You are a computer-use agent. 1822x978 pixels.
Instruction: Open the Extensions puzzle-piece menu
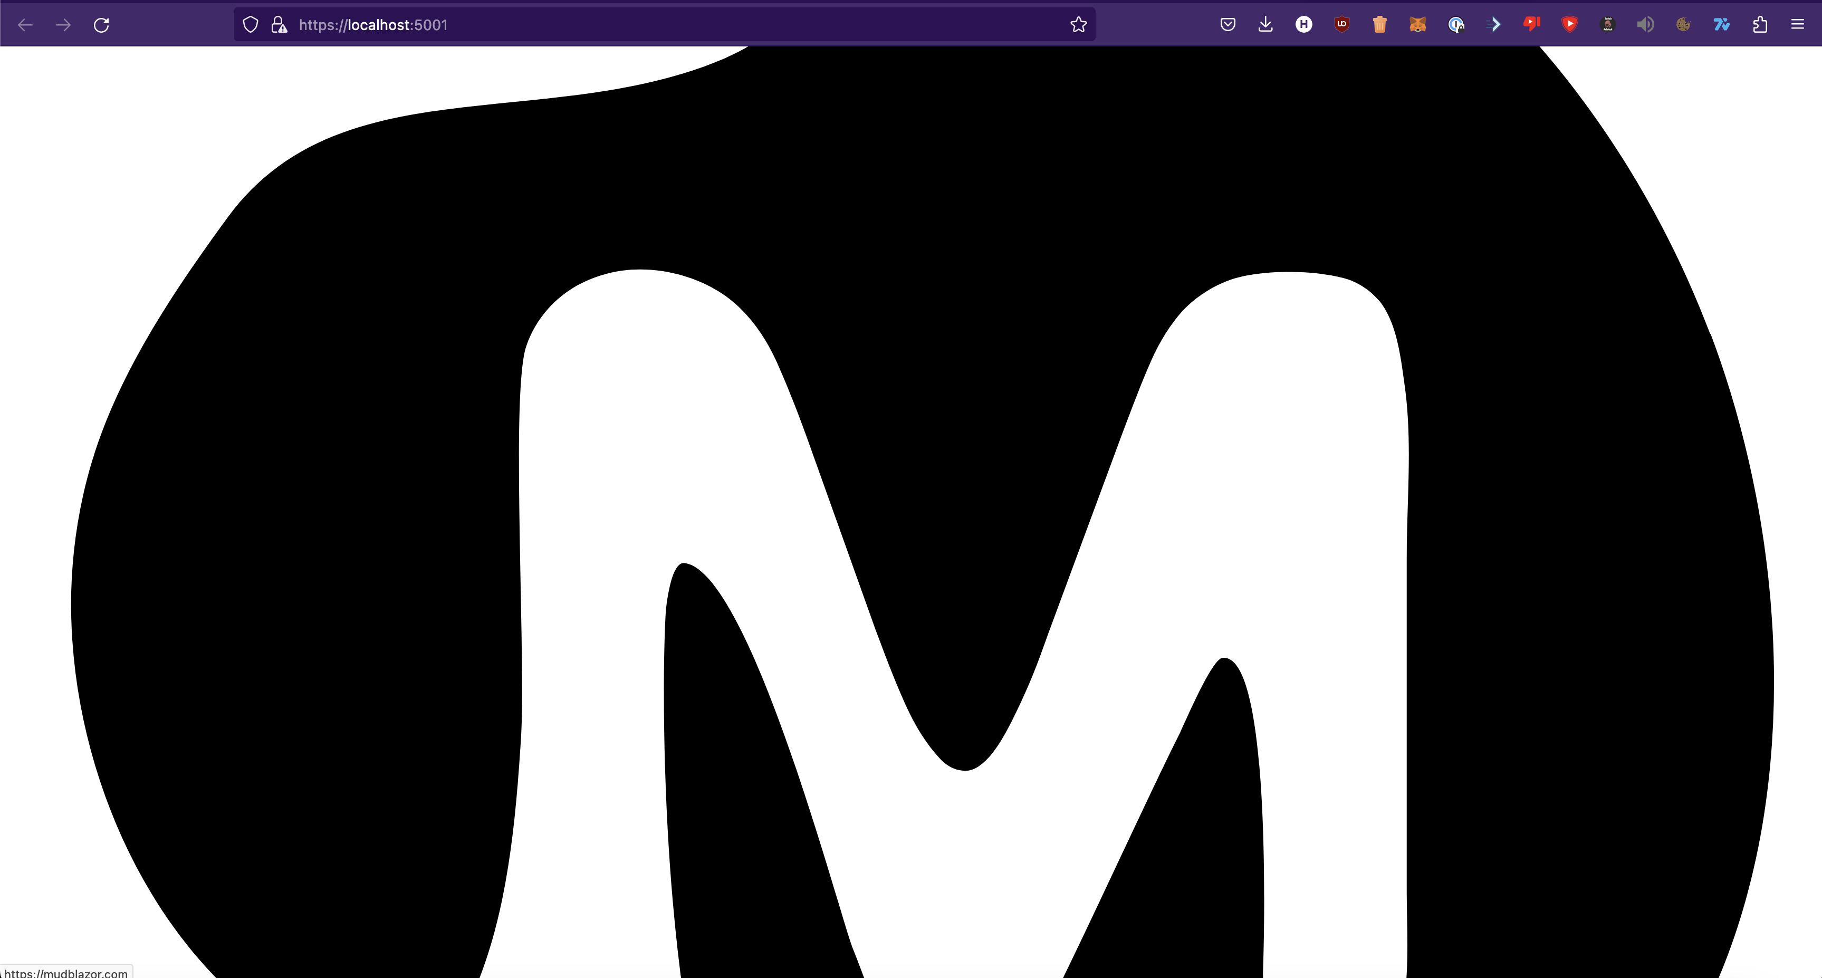point(1760,25)
